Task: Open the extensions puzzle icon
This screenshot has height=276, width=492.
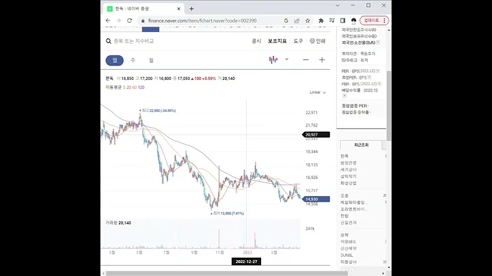Action: click(321, 20)
